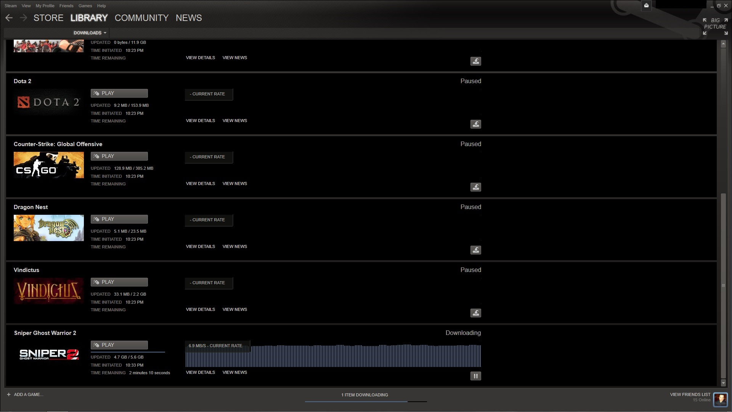The width and height of the screenshot is (732, 412).
Task: View news for Dragon Nest
Action: [x=235, y=246]
